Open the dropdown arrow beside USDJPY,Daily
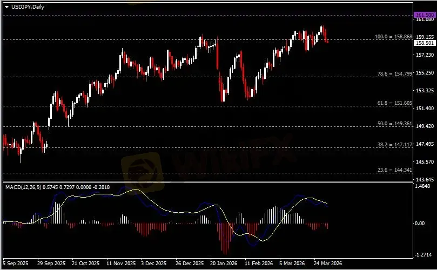Screen dimensions: 437x270 [6, 6]
